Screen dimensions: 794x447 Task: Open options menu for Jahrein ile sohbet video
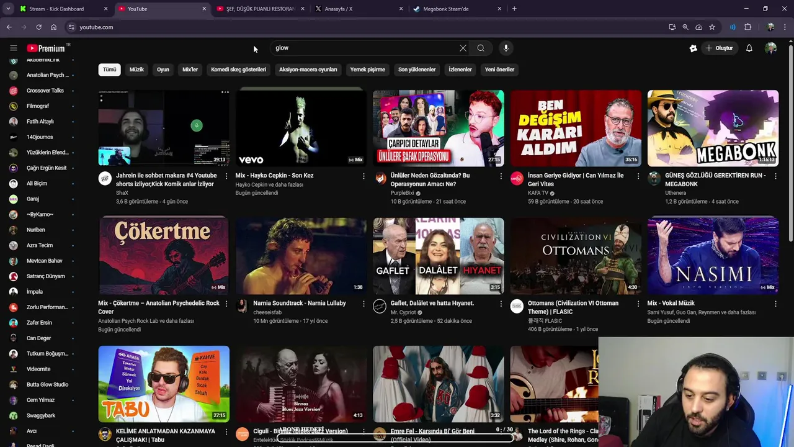pos(226,176)
